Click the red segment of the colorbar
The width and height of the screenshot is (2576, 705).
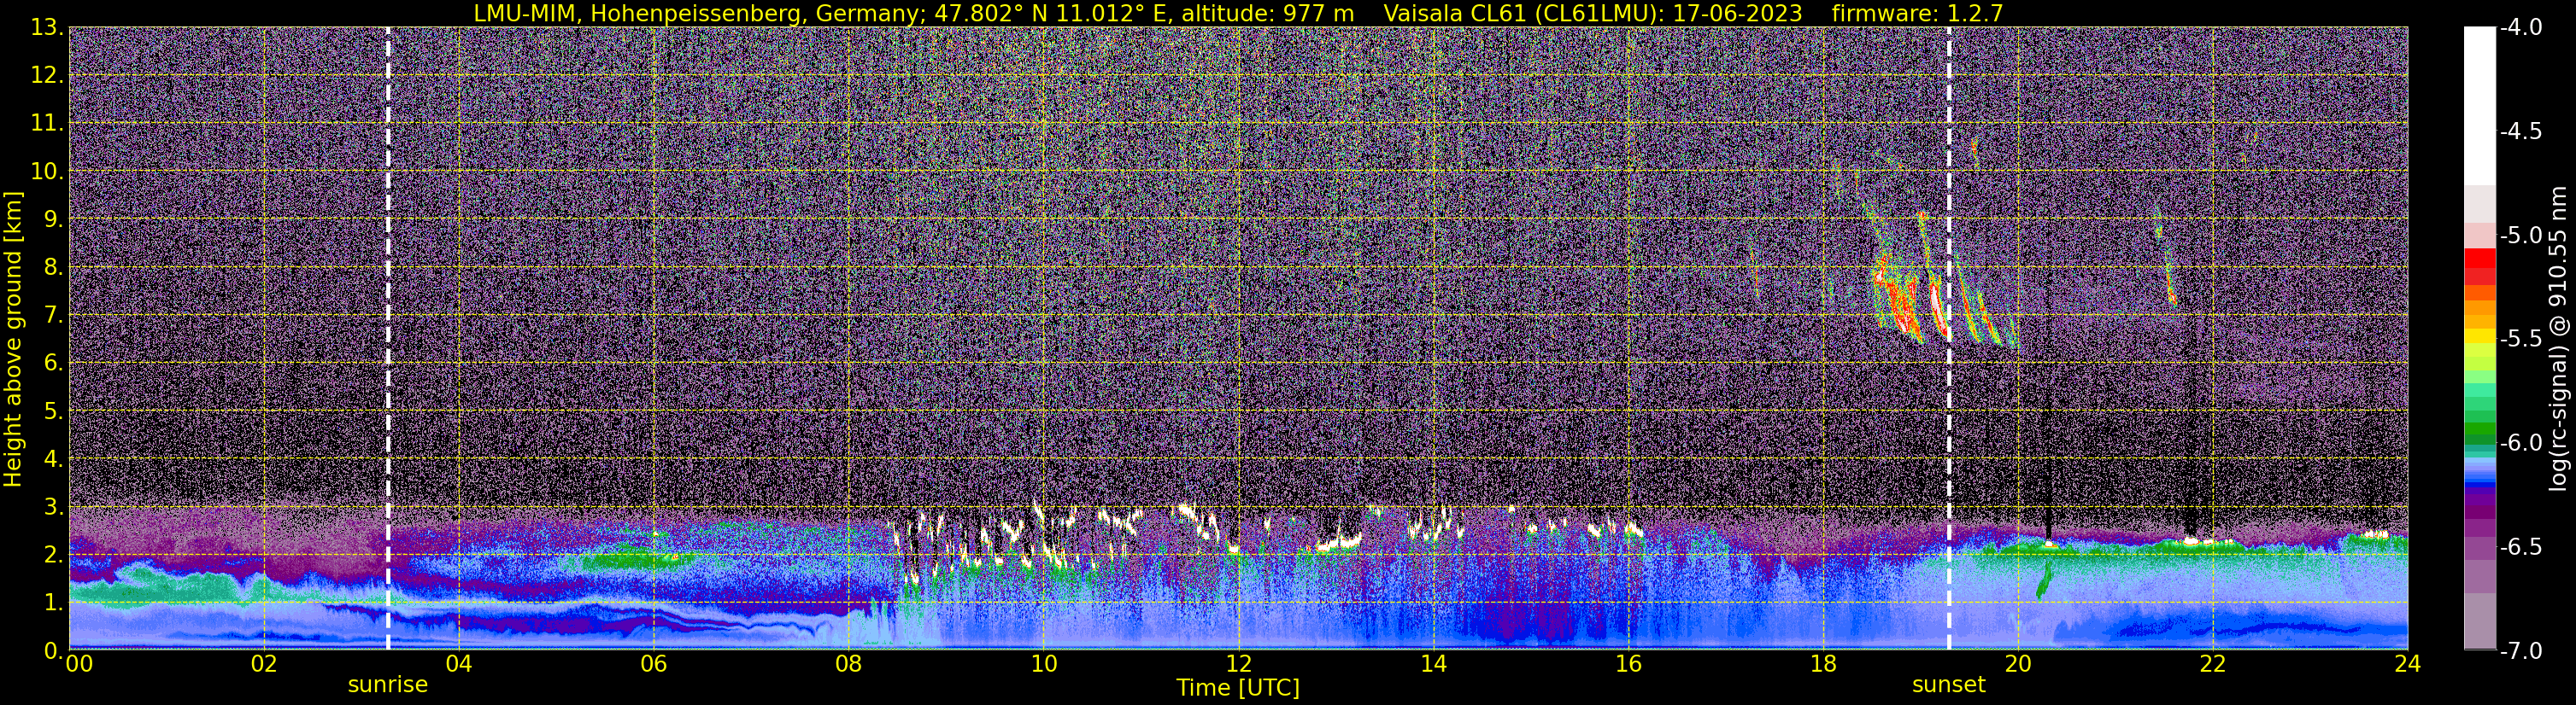2479,258
